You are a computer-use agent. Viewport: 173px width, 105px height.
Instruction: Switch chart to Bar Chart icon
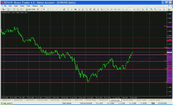(143, 9)
